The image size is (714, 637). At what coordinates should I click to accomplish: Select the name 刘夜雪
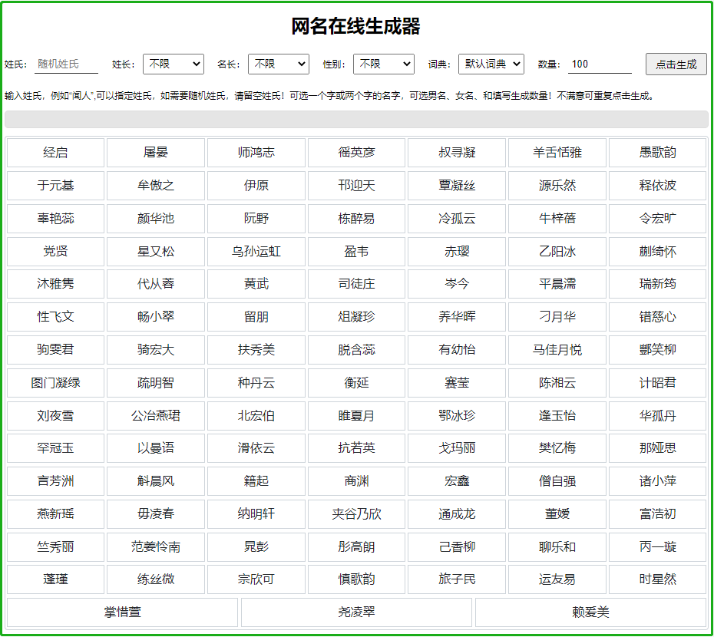pyautogui.click(x=55, y=416)
